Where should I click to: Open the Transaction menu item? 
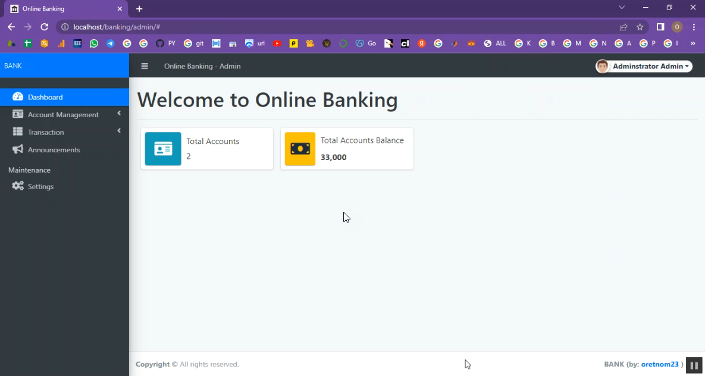point(64,132)
